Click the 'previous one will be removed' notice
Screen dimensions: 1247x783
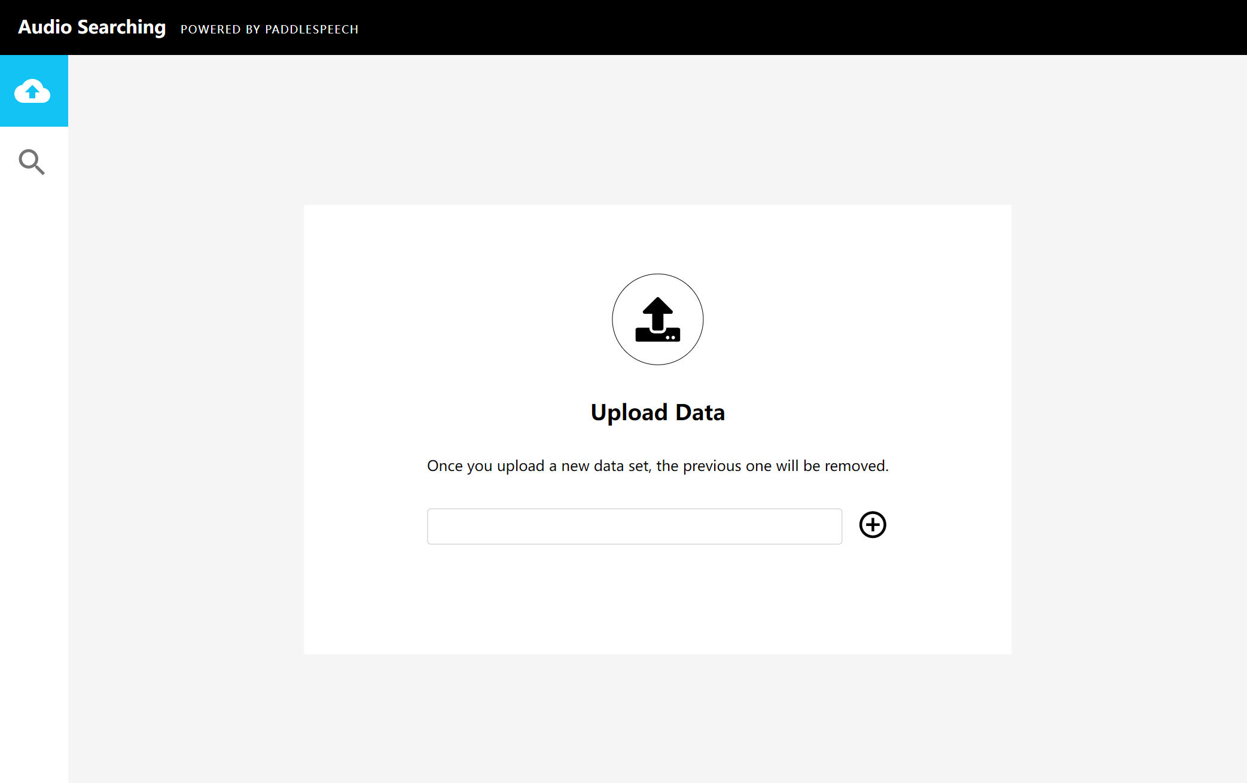[x=657, y=466]
